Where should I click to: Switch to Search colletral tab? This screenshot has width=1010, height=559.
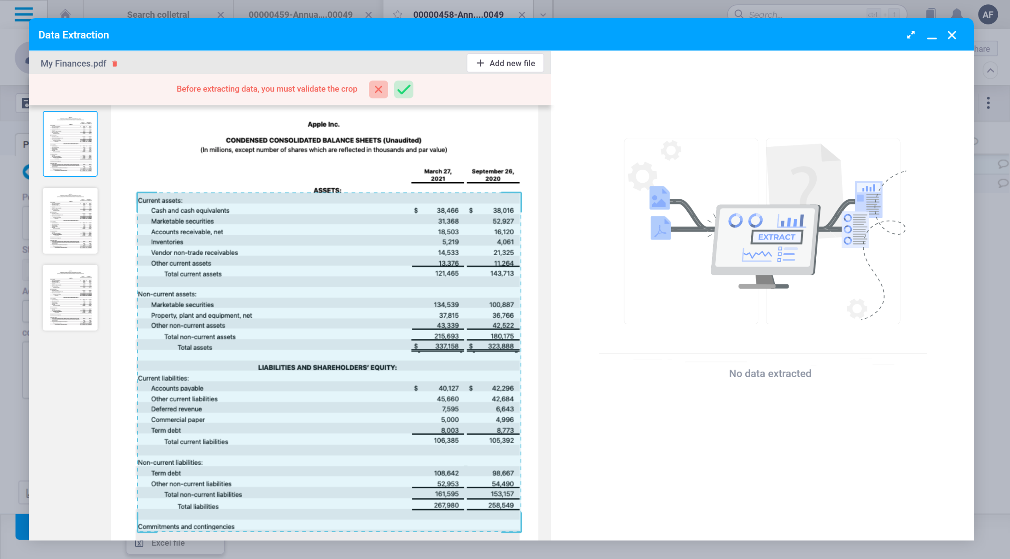click(158, 15)
